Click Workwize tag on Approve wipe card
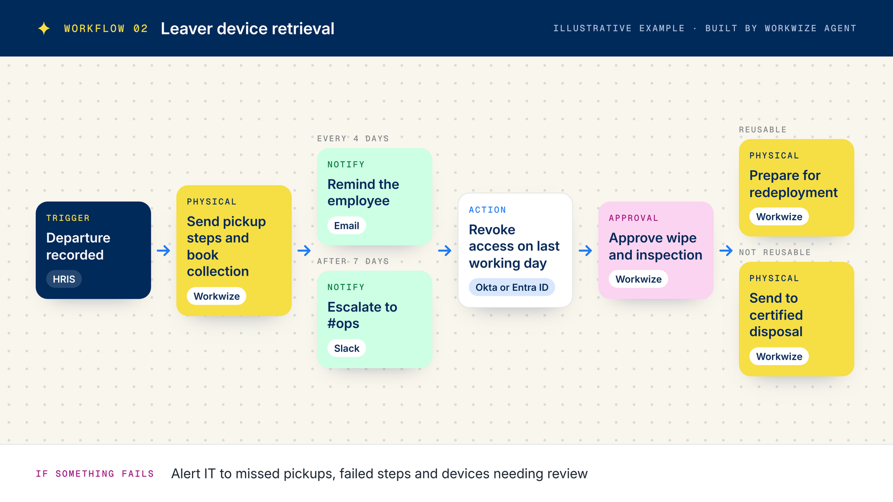Image resolution: width=893 pixels, height=502 pixels. pyautogui.click(x=638, y=279)
